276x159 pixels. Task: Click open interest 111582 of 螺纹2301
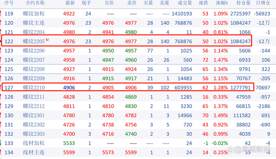(242, 115)
